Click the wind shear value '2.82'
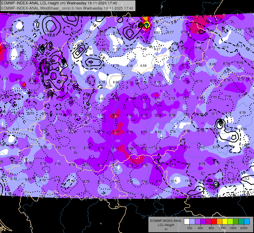This screenshot has width=254, height=233. pyautogui.click(x=20, y=47)
